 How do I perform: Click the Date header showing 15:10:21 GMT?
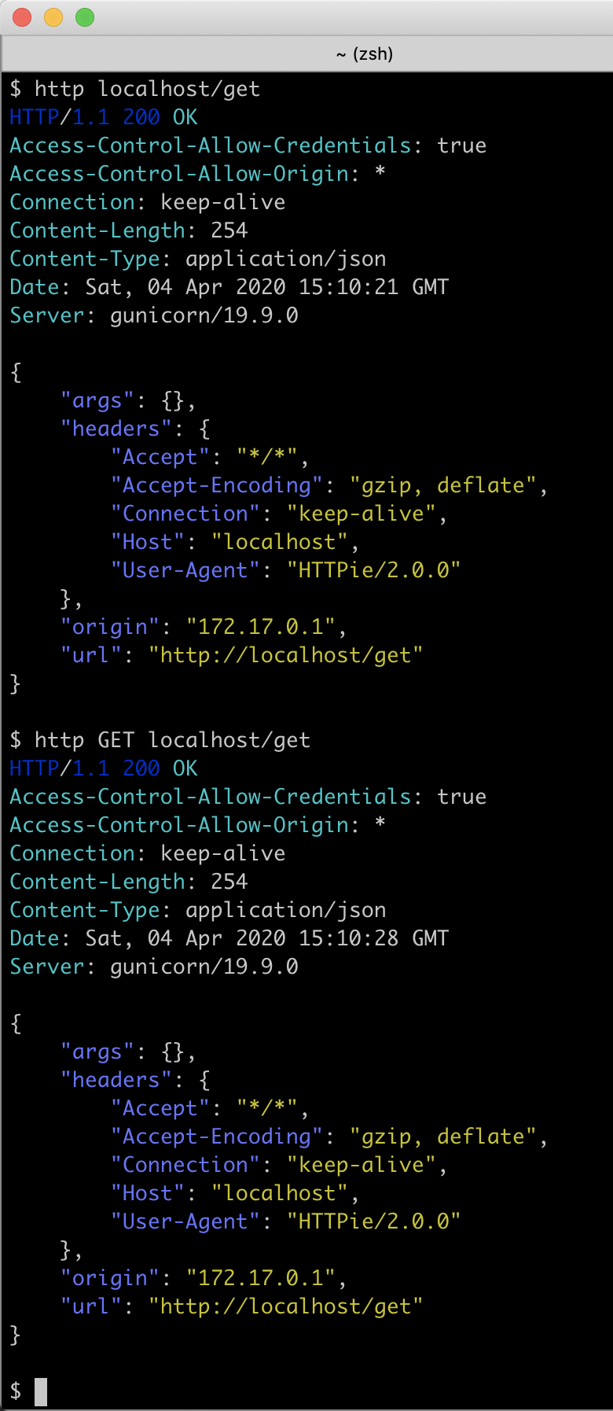229,287
